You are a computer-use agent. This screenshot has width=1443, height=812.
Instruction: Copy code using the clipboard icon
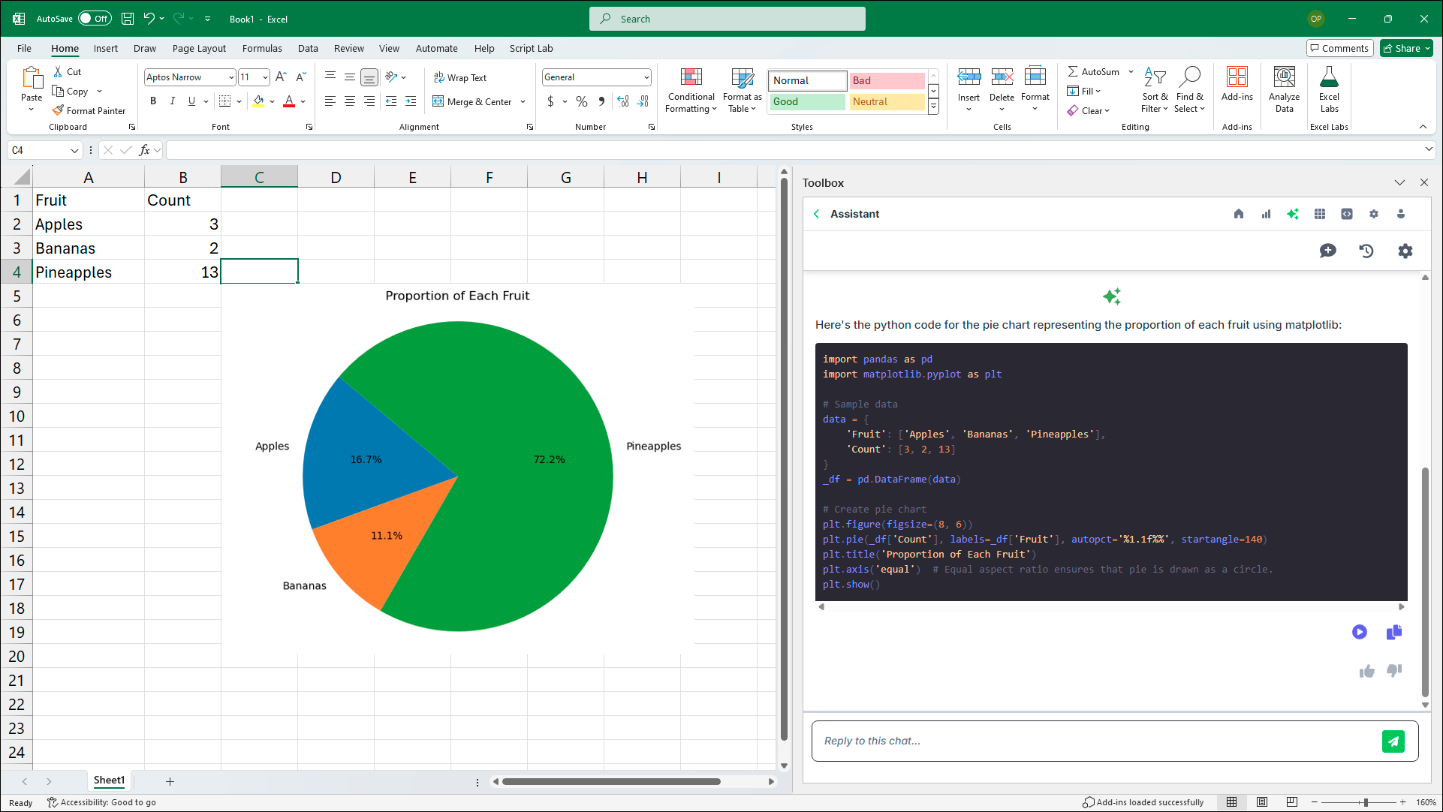pyautogui.click(x=1393, y=632)
